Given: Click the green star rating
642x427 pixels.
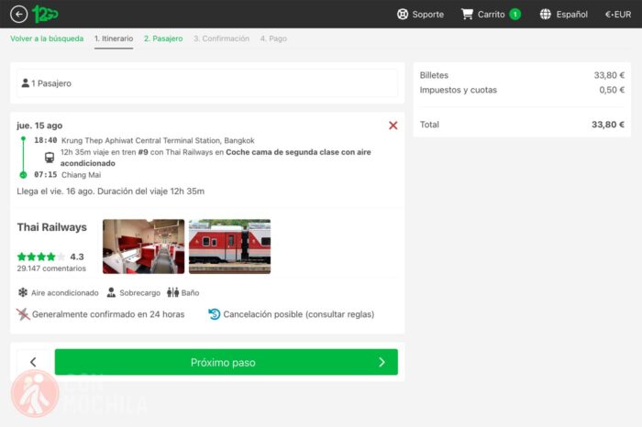Looking at the screenshot, I should coord(41,257).
